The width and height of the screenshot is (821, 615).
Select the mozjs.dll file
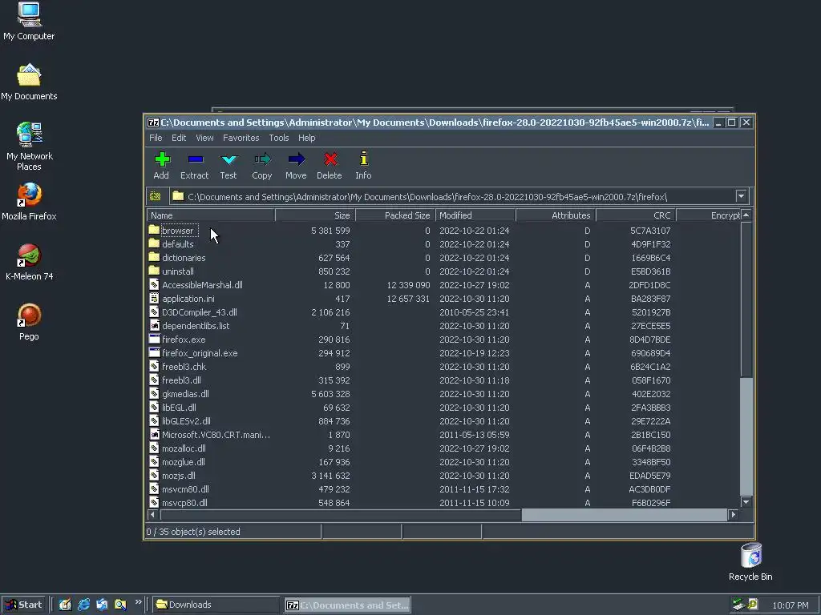(179, 476)
